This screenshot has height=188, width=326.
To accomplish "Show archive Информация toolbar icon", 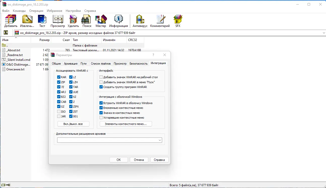I will click(119, 19).
